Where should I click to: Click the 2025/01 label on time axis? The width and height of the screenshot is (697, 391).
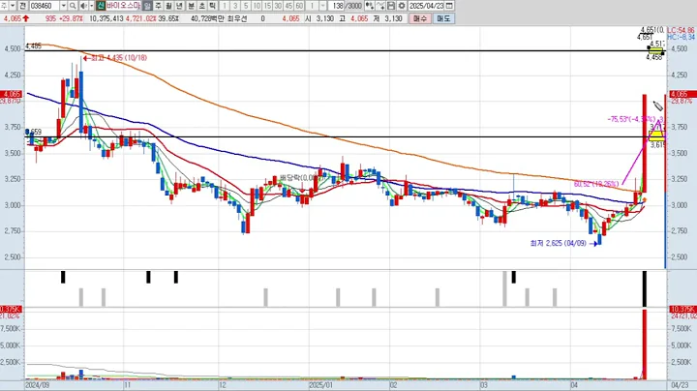[321, 385]
